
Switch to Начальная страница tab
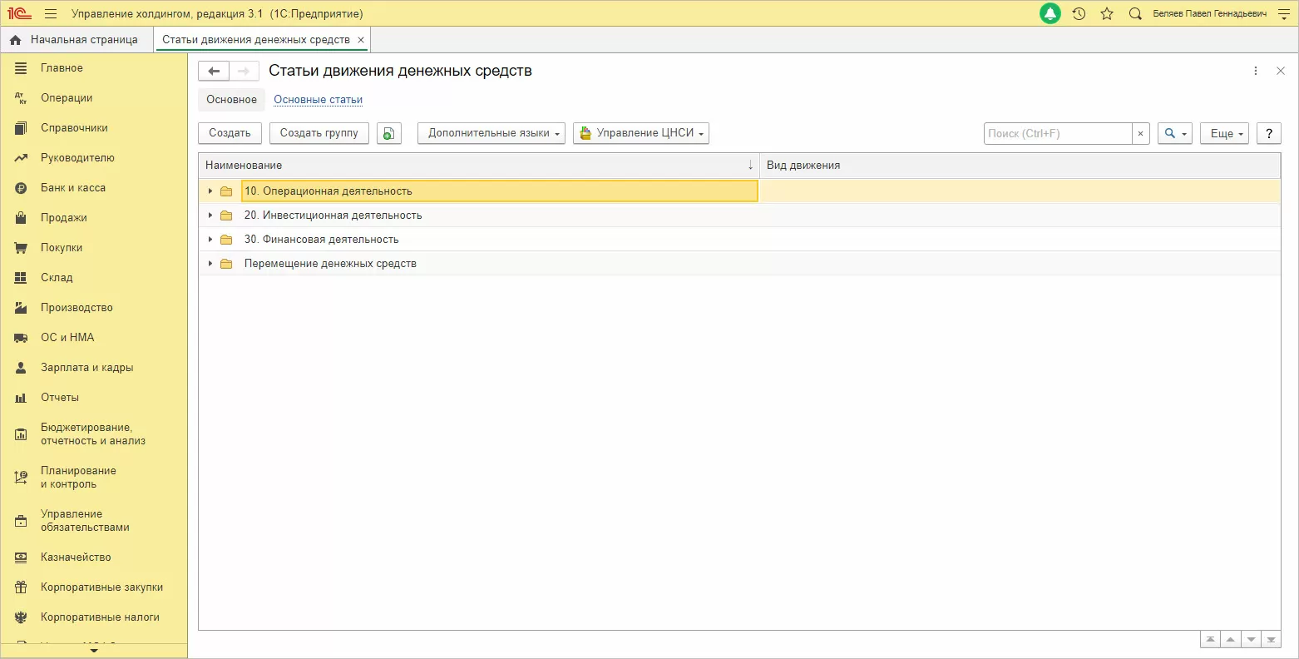tap(76, 40)
